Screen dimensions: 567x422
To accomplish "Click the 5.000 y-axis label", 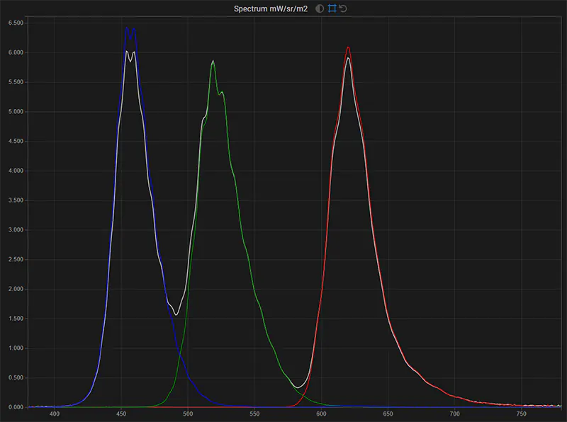I will pyautogui.click(x=15, y=112).
